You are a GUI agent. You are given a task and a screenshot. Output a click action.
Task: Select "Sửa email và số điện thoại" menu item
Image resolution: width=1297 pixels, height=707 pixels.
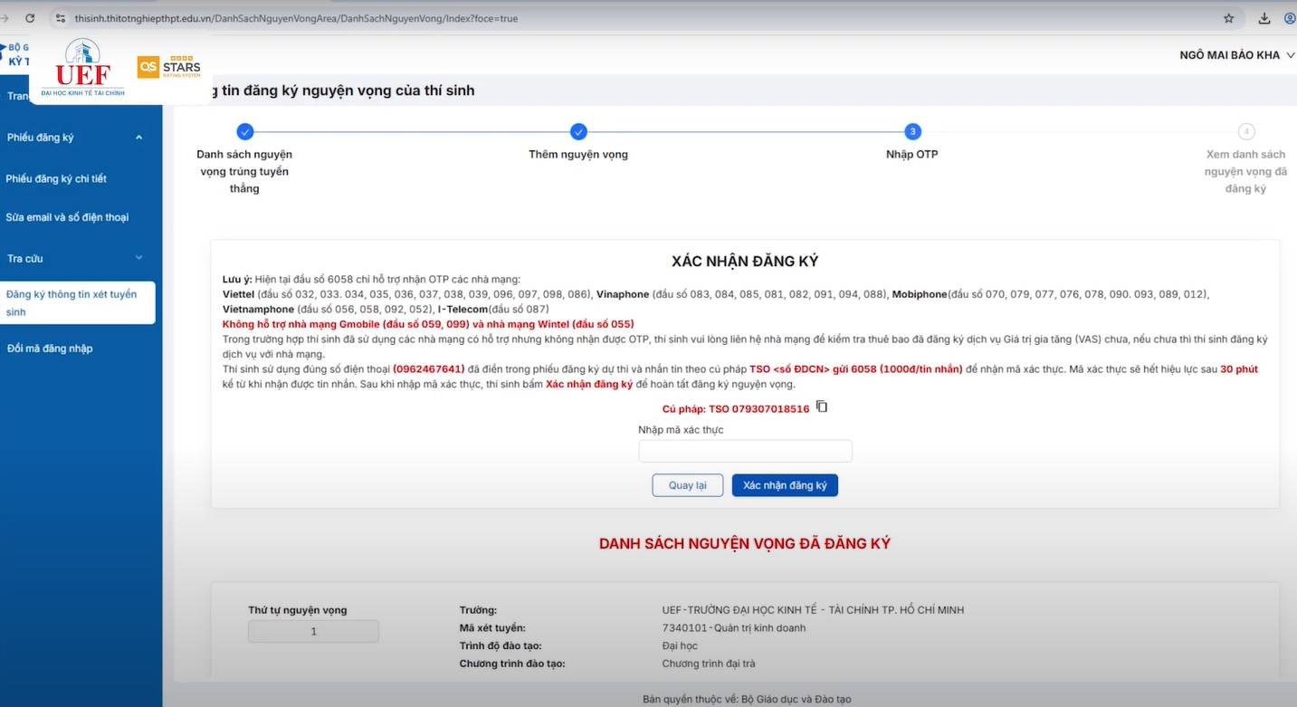tap(67, 217)
